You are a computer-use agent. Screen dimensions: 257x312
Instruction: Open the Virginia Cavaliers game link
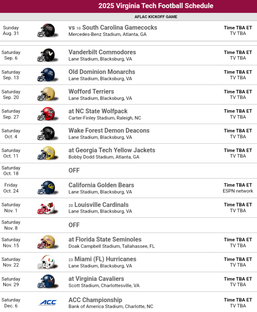[96, 279]
